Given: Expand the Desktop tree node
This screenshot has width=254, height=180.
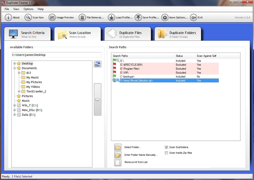Looking at the screenshot, I should tap(15, 63).
